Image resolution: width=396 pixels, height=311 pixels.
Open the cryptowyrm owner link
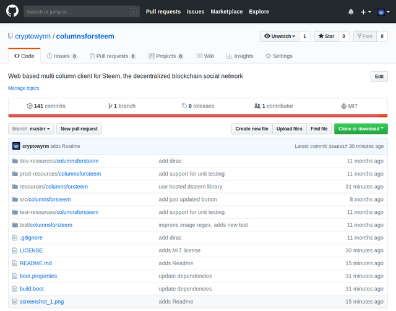tap(33, 36)
